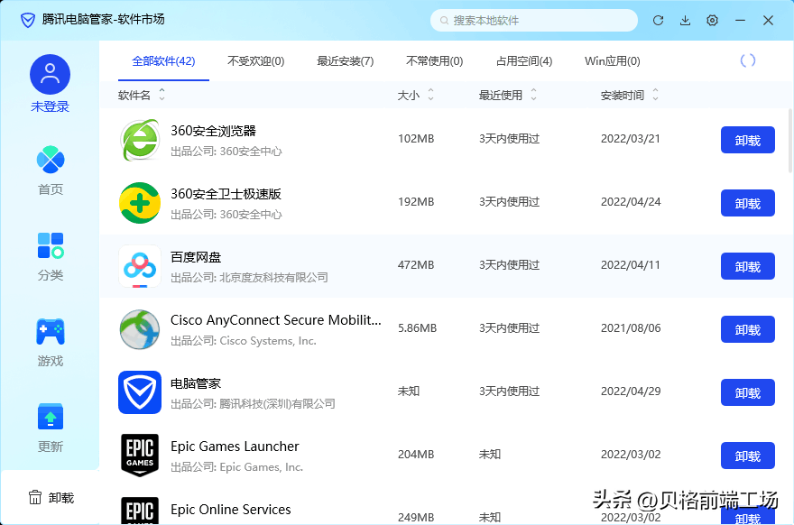Click the 2022/03/21 install date
The width and height of the screenshot is (794, 525).
coord(631,139)
